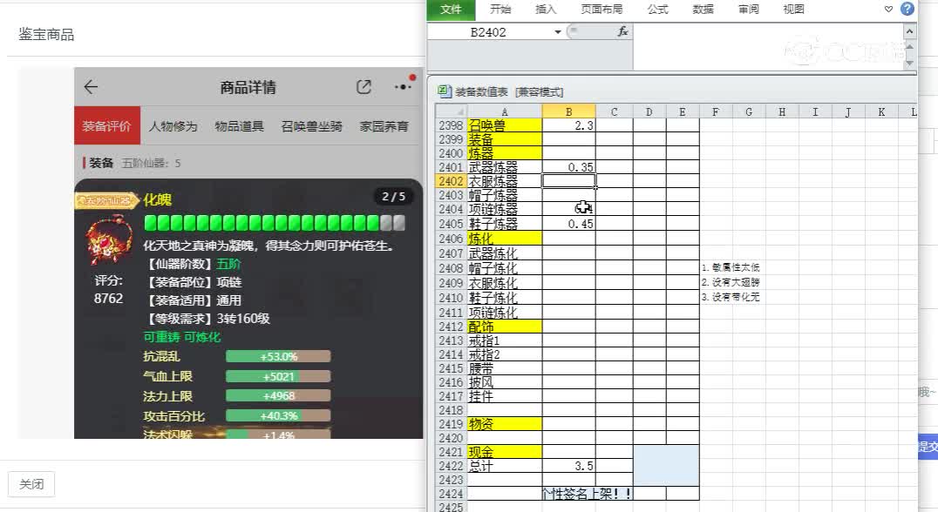Click cell 戒指1
Image resolution: width=938 pixels, height=512 pixels.
[x=504, y=340]
